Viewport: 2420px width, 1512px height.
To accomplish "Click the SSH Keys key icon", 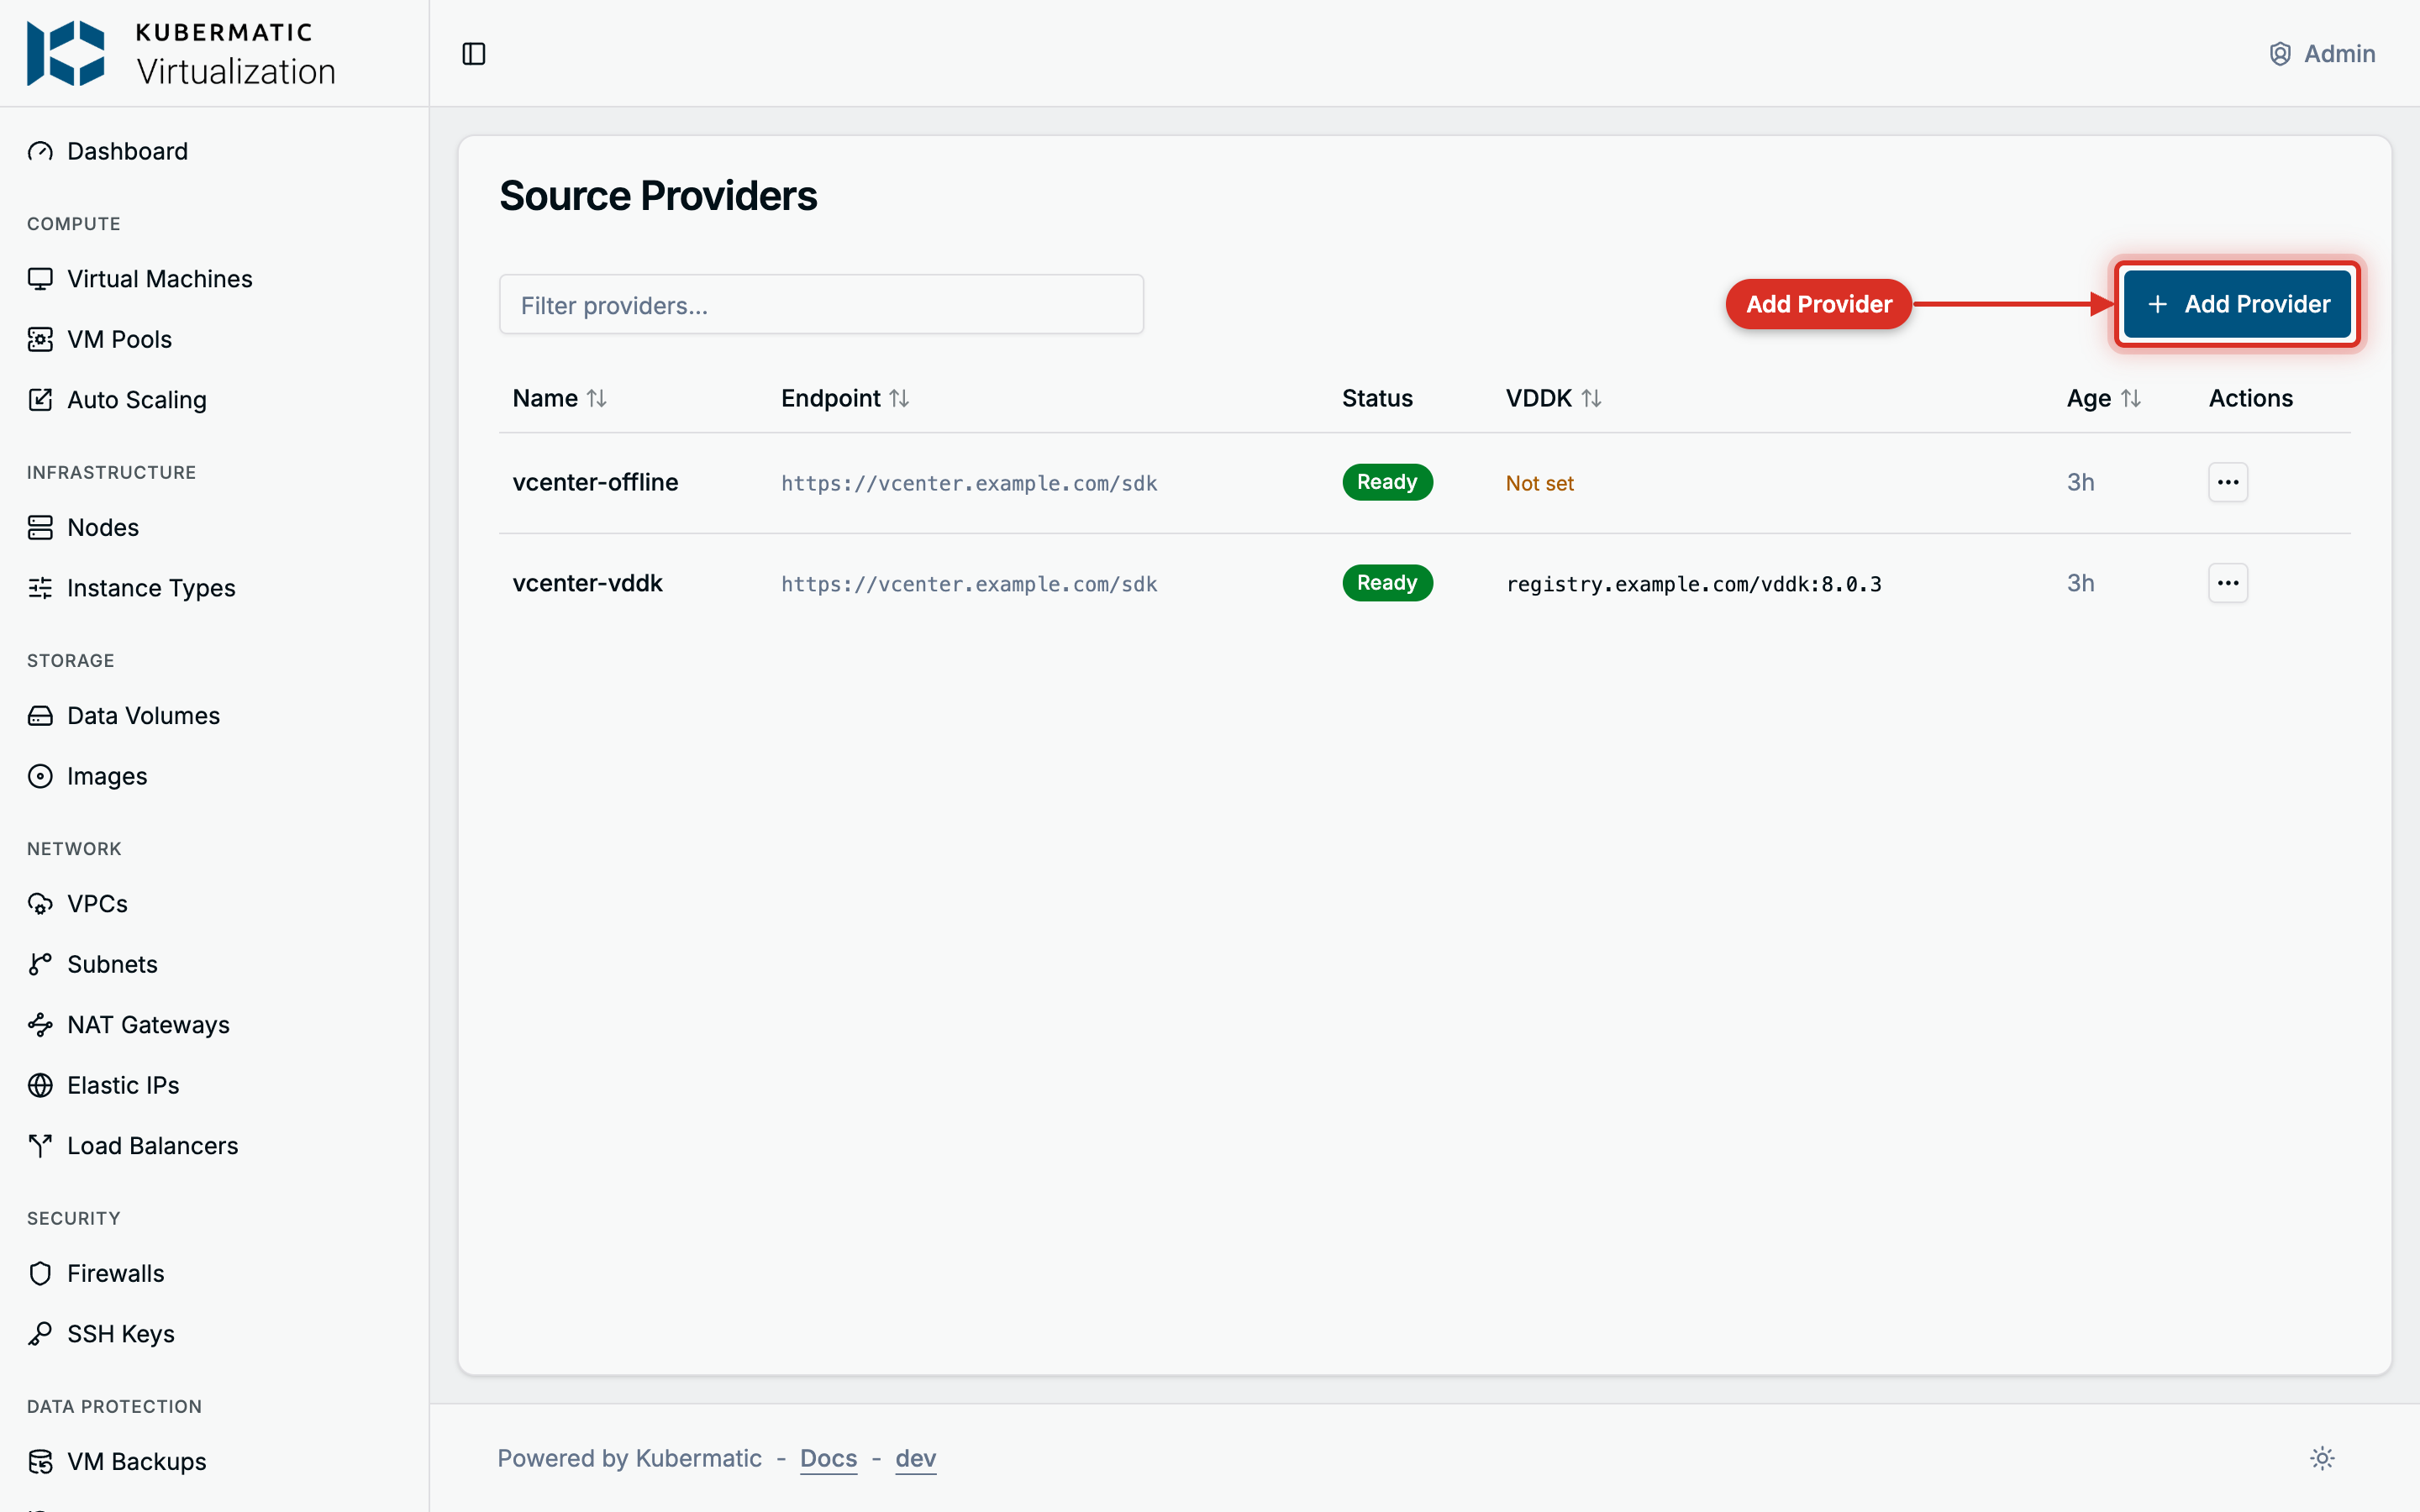I will (40, 1334).
